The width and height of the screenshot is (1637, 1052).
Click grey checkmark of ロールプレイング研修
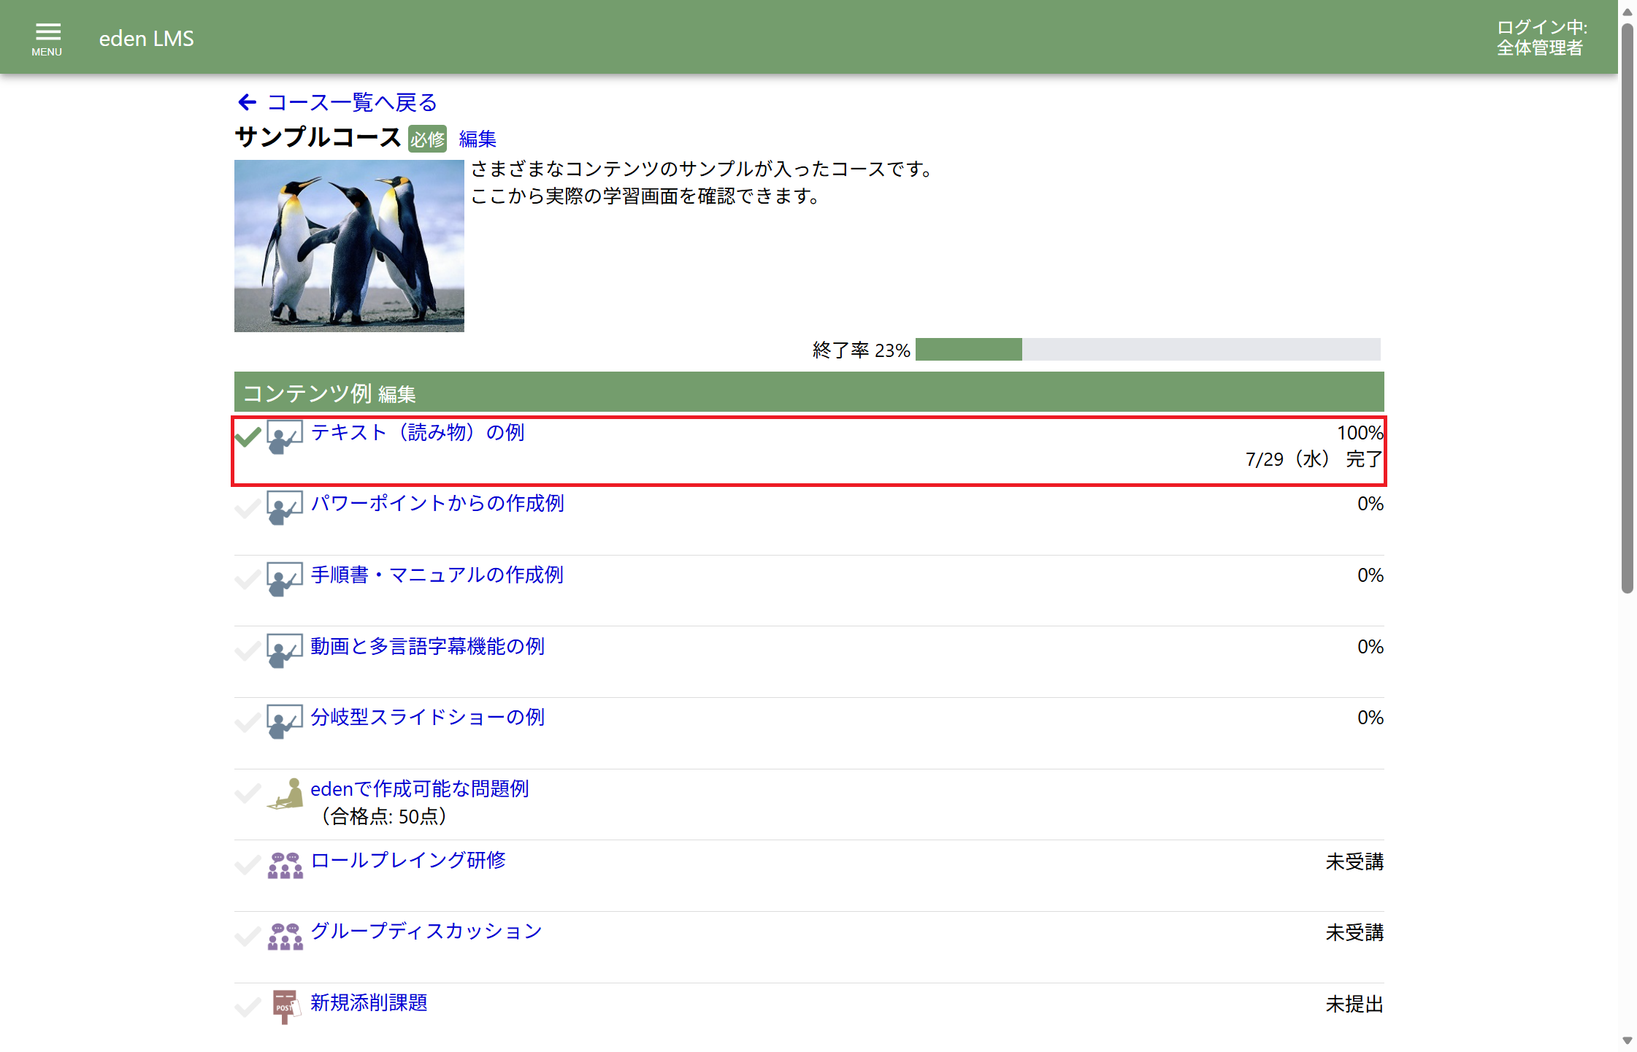(248, 865)
